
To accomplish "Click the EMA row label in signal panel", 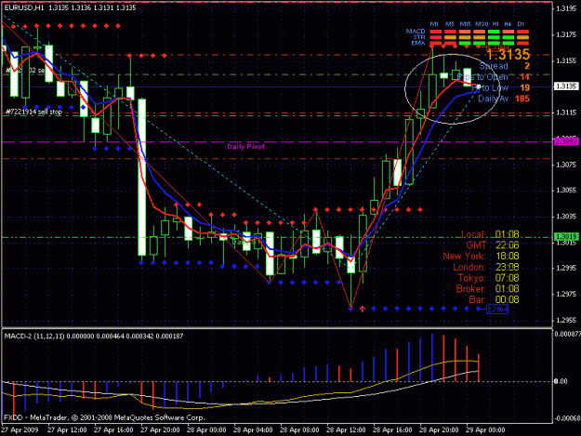I will tap(418, 43).
